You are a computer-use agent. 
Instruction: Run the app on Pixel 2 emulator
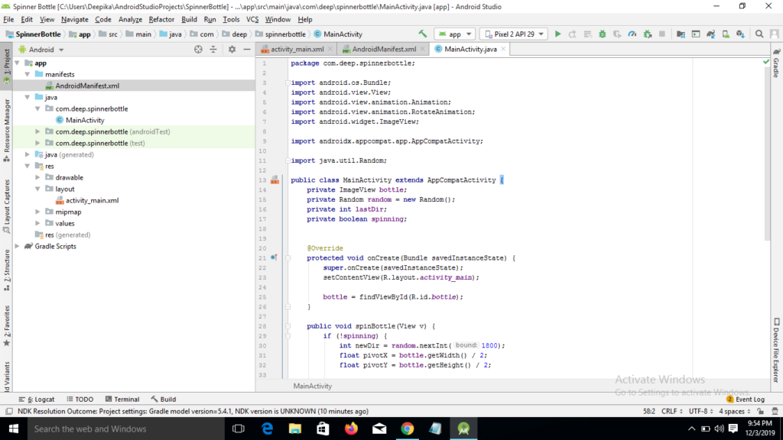click(x=557, y=34)
